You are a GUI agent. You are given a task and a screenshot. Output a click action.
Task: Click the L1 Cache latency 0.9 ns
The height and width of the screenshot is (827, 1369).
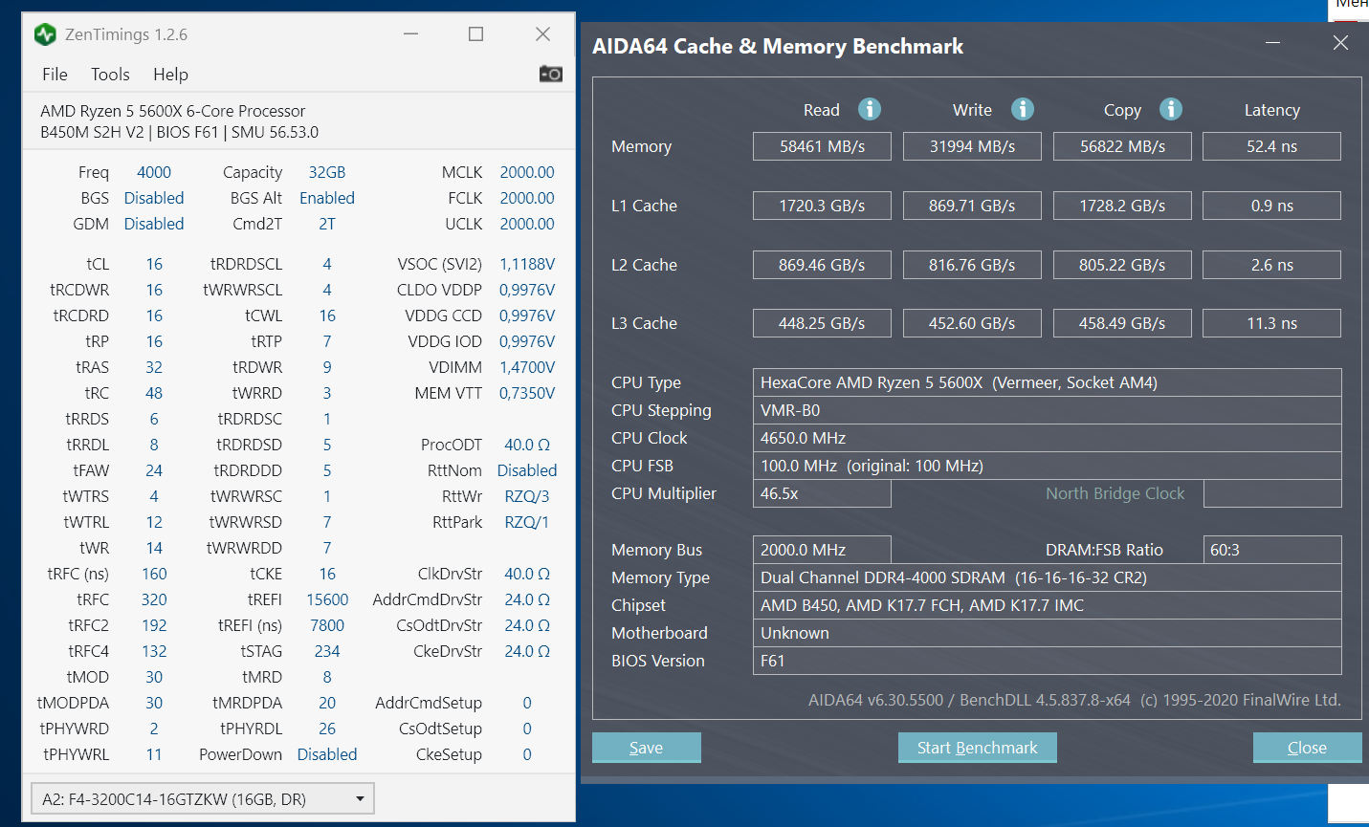coord(1271,206)
